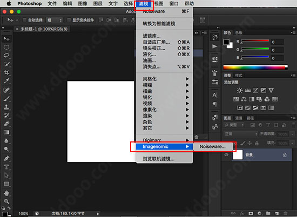The image size is (297, 217).
Task: Select the Quick Selection tool
Action: 6,64
